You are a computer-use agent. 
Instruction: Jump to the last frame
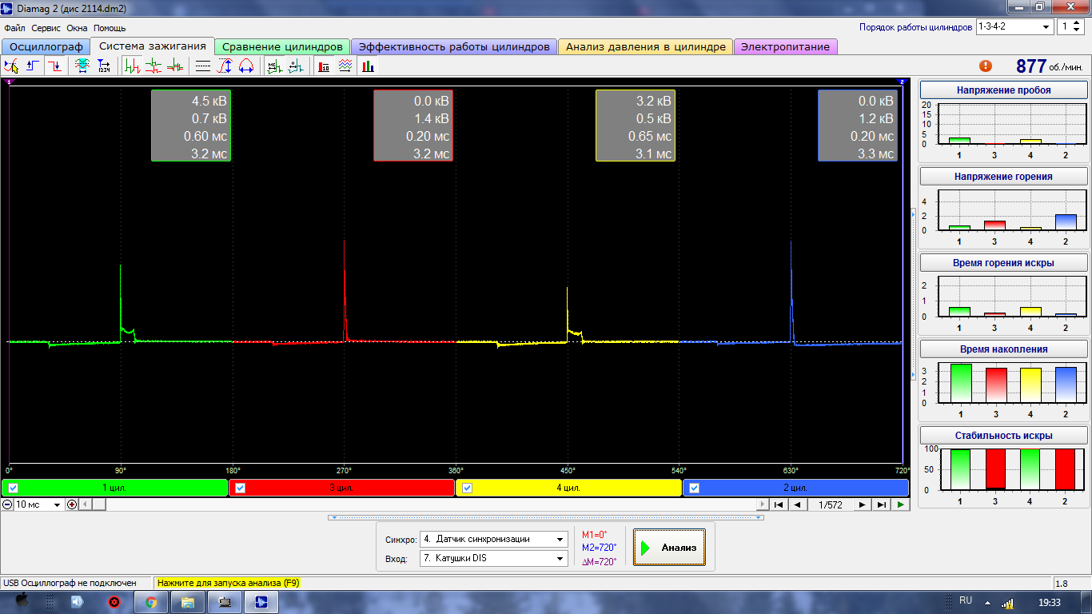[881, 504]
